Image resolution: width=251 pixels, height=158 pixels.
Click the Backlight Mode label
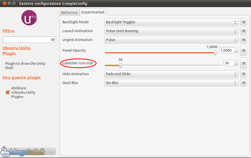pyautogui.click(x=76, y=22)
